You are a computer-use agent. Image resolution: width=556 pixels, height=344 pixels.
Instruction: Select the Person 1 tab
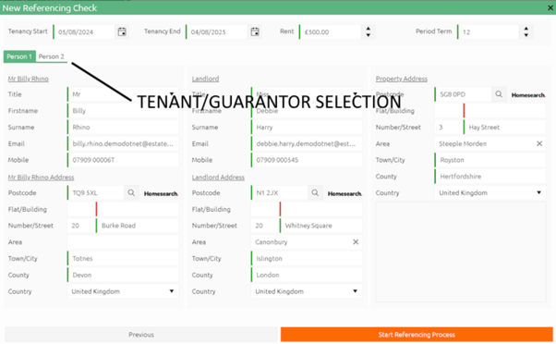pyautogui.click(x=19, y=56)
